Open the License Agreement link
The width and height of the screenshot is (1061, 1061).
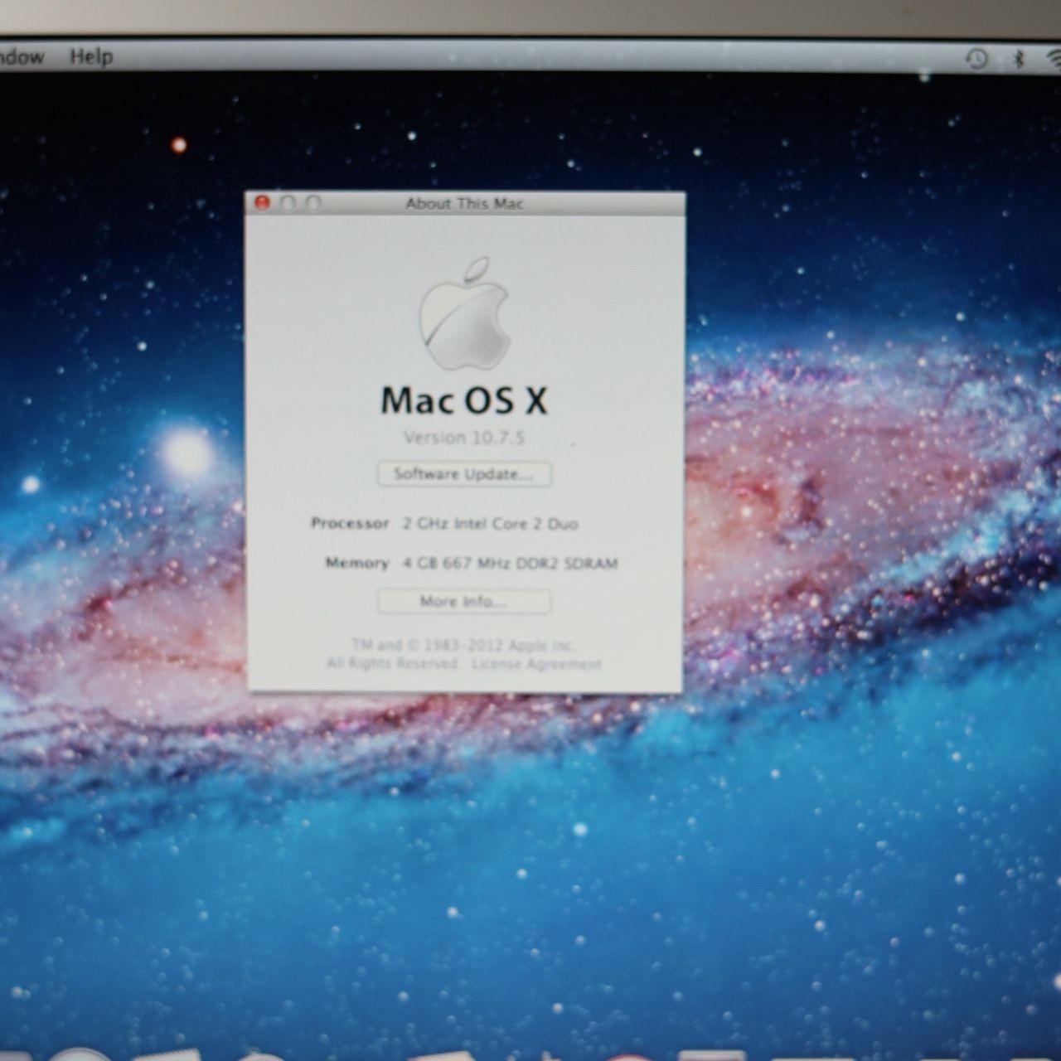coord(536,664)
